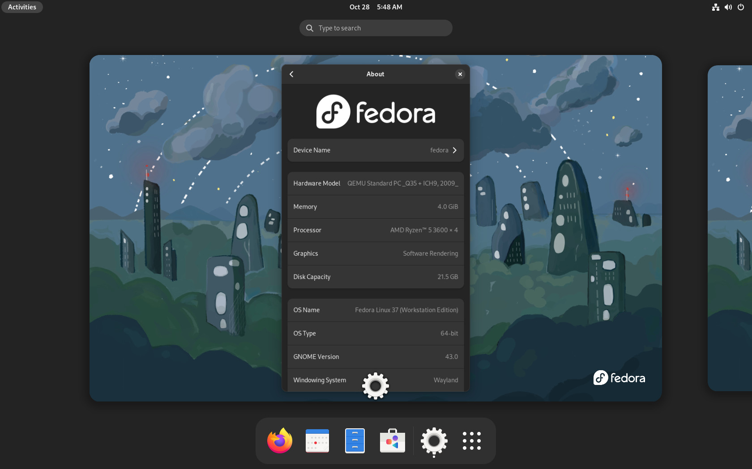Click the Device Name label
The width and height of the screenshot is (752, 469).
312,150
